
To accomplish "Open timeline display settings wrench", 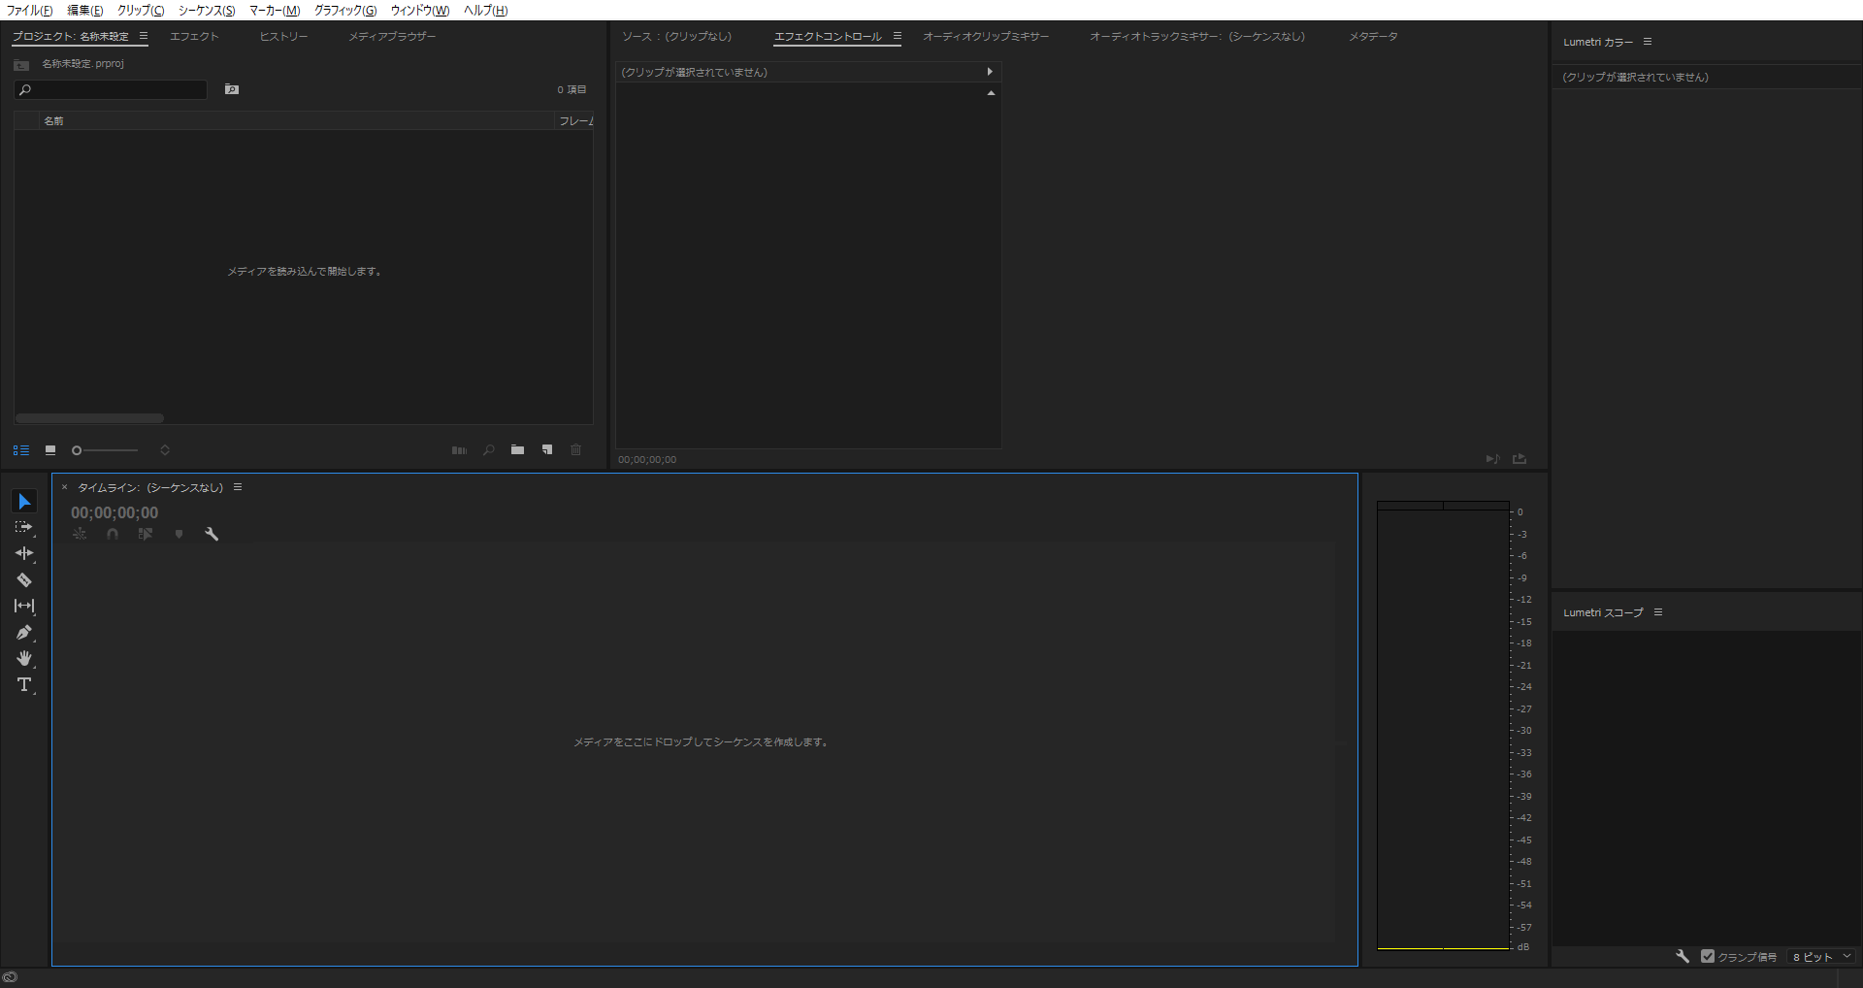I will 212,534.
